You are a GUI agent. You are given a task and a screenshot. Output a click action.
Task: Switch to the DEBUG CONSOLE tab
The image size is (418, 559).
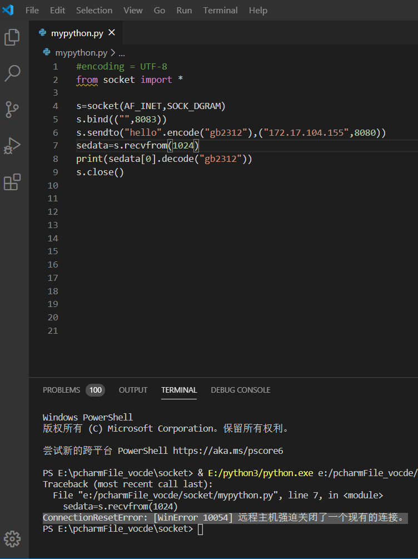(241, 390)
